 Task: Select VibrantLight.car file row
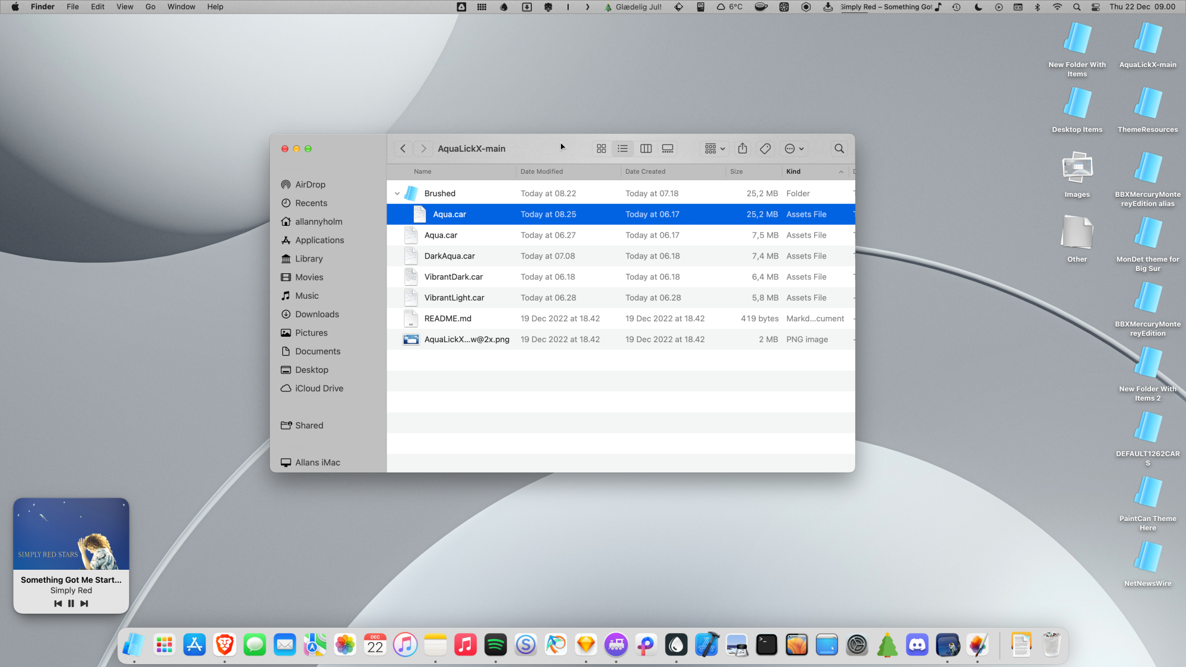click(x=621, y=298)
